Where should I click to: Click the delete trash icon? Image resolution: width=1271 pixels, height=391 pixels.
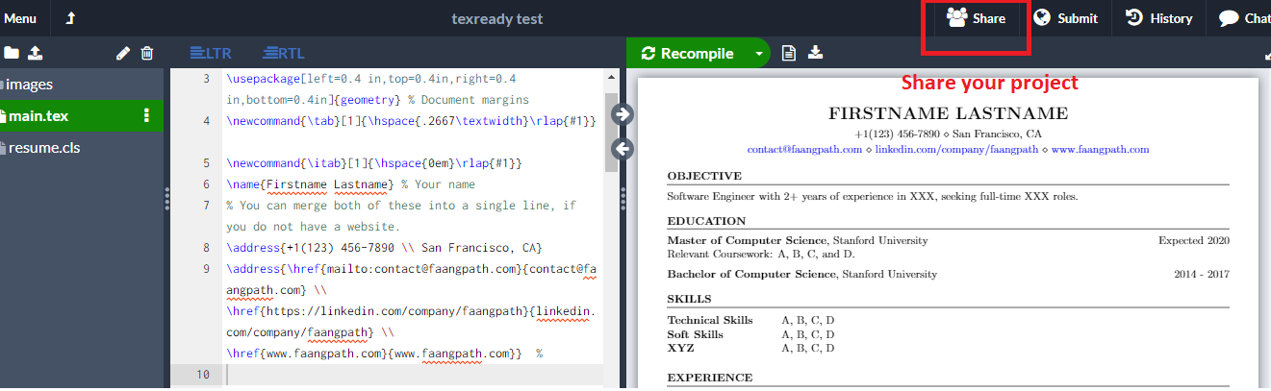(146, 54)
